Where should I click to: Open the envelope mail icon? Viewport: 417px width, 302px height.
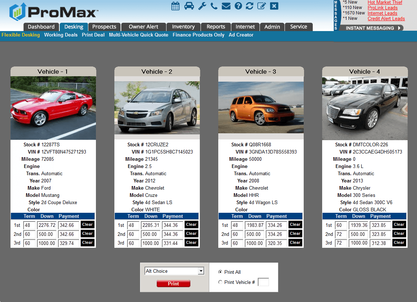tap(226, 6)
